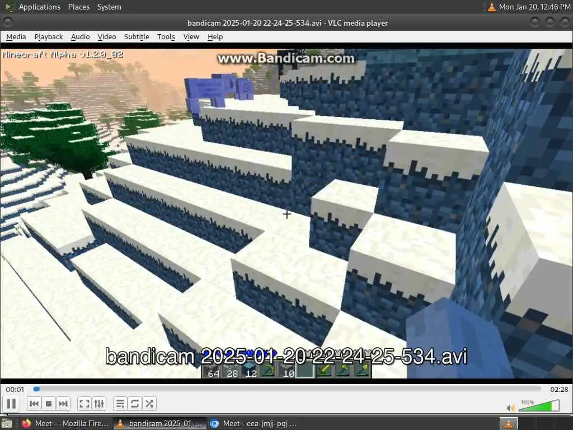Open the Playback menu
This screenshot has height=430, width=573.
coord(49,36)
